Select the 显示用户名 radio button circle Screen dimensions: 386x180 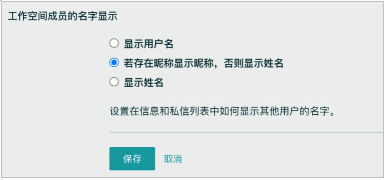pyautogui.click(x=114, y=43)
